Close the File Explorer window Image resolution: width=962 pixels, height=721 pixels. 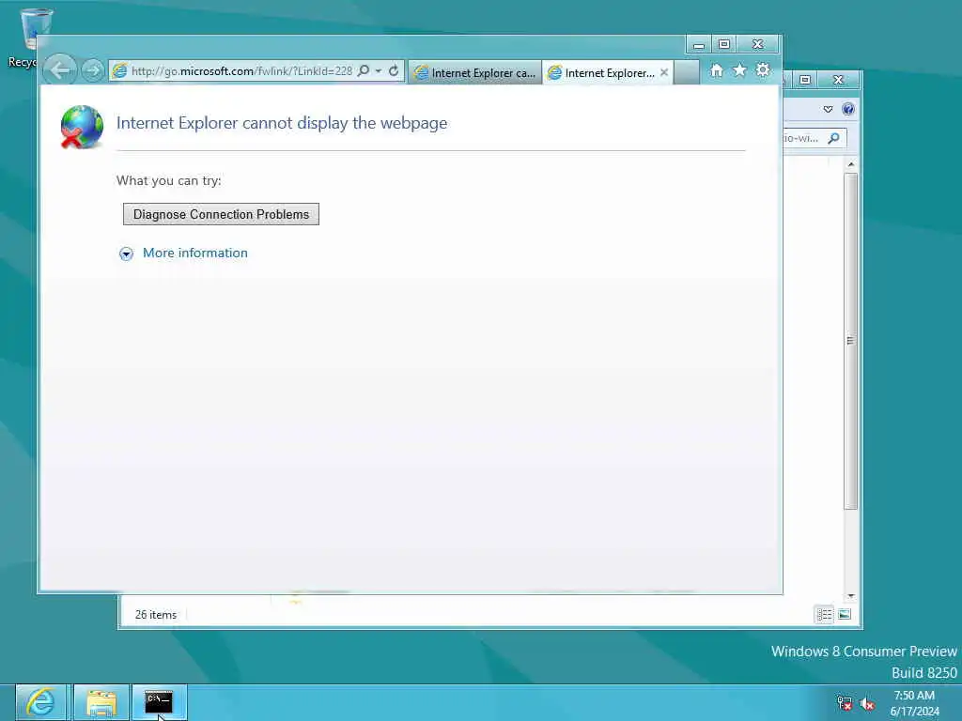pyautogui.click(x=839, y=80)
